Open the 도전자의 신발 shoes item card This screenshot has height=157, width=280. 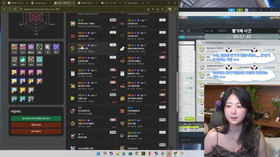93,48
